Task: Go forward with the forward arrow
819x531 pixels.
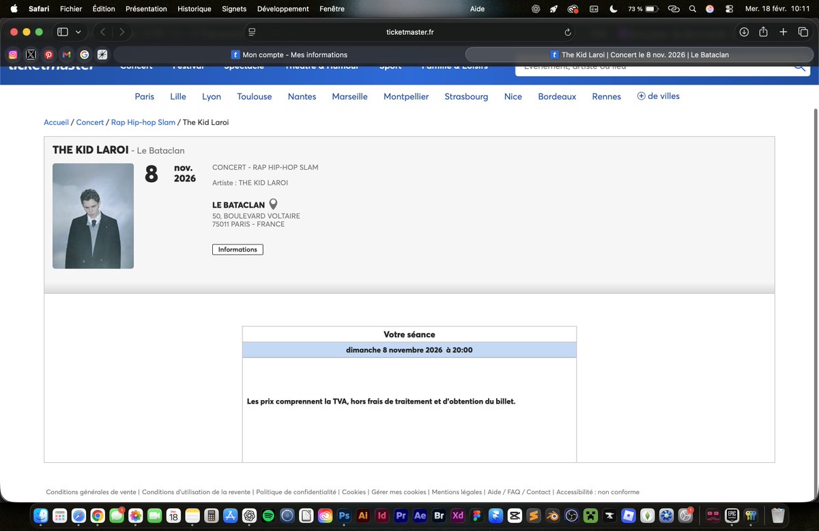Action: pos(122,32)
